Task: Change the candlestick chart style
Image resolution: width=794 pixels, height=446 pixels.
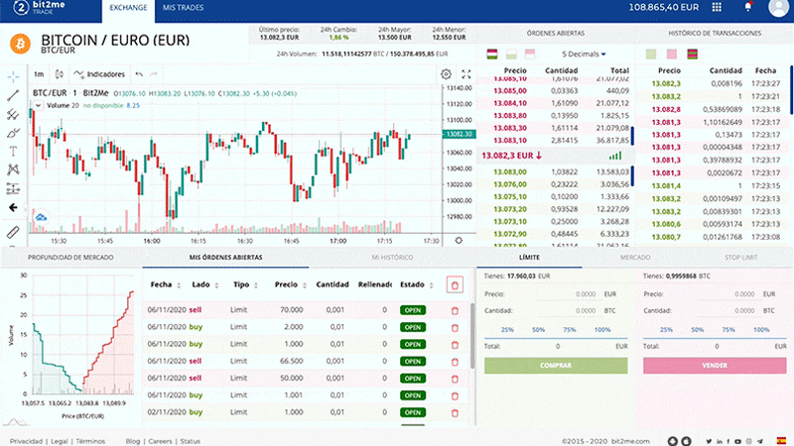Action: (60, 74)
